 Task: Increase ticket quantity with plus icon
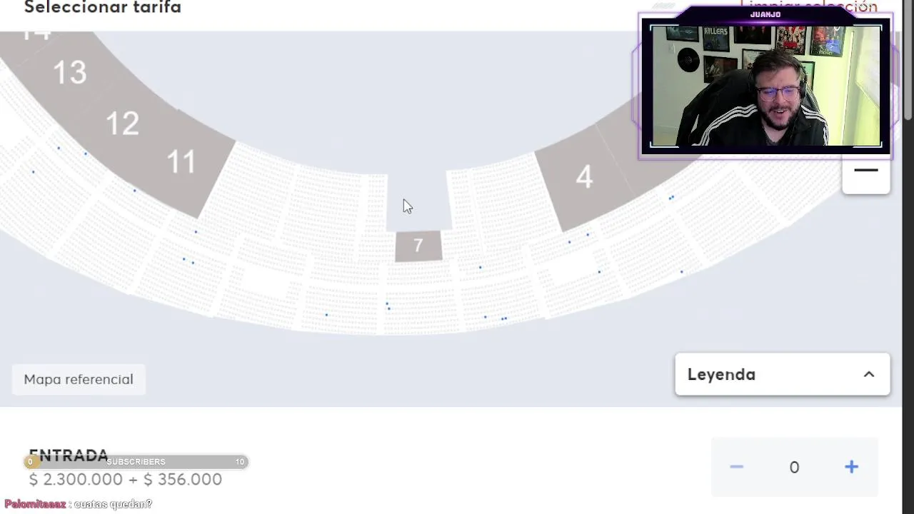click(851, 467)
